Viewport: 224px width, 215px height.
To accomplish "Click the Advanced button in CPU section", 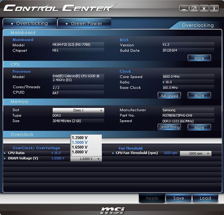I will coord(169,96).
